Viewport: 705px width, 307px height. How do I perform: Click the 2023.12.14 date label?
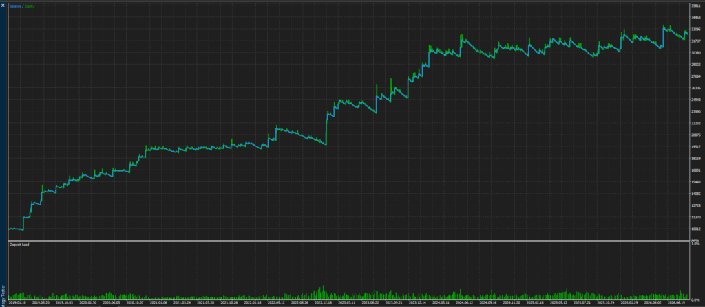tap(417, 302)
